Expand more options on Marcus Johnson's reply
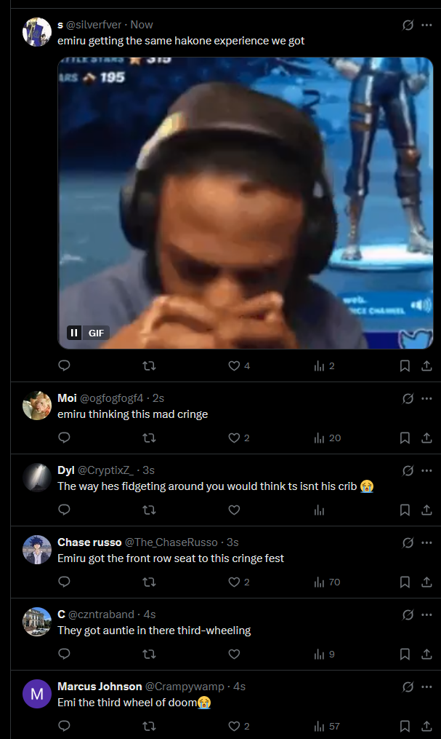Viewport: 441px width, 739px height. click(x=427, y=687)
